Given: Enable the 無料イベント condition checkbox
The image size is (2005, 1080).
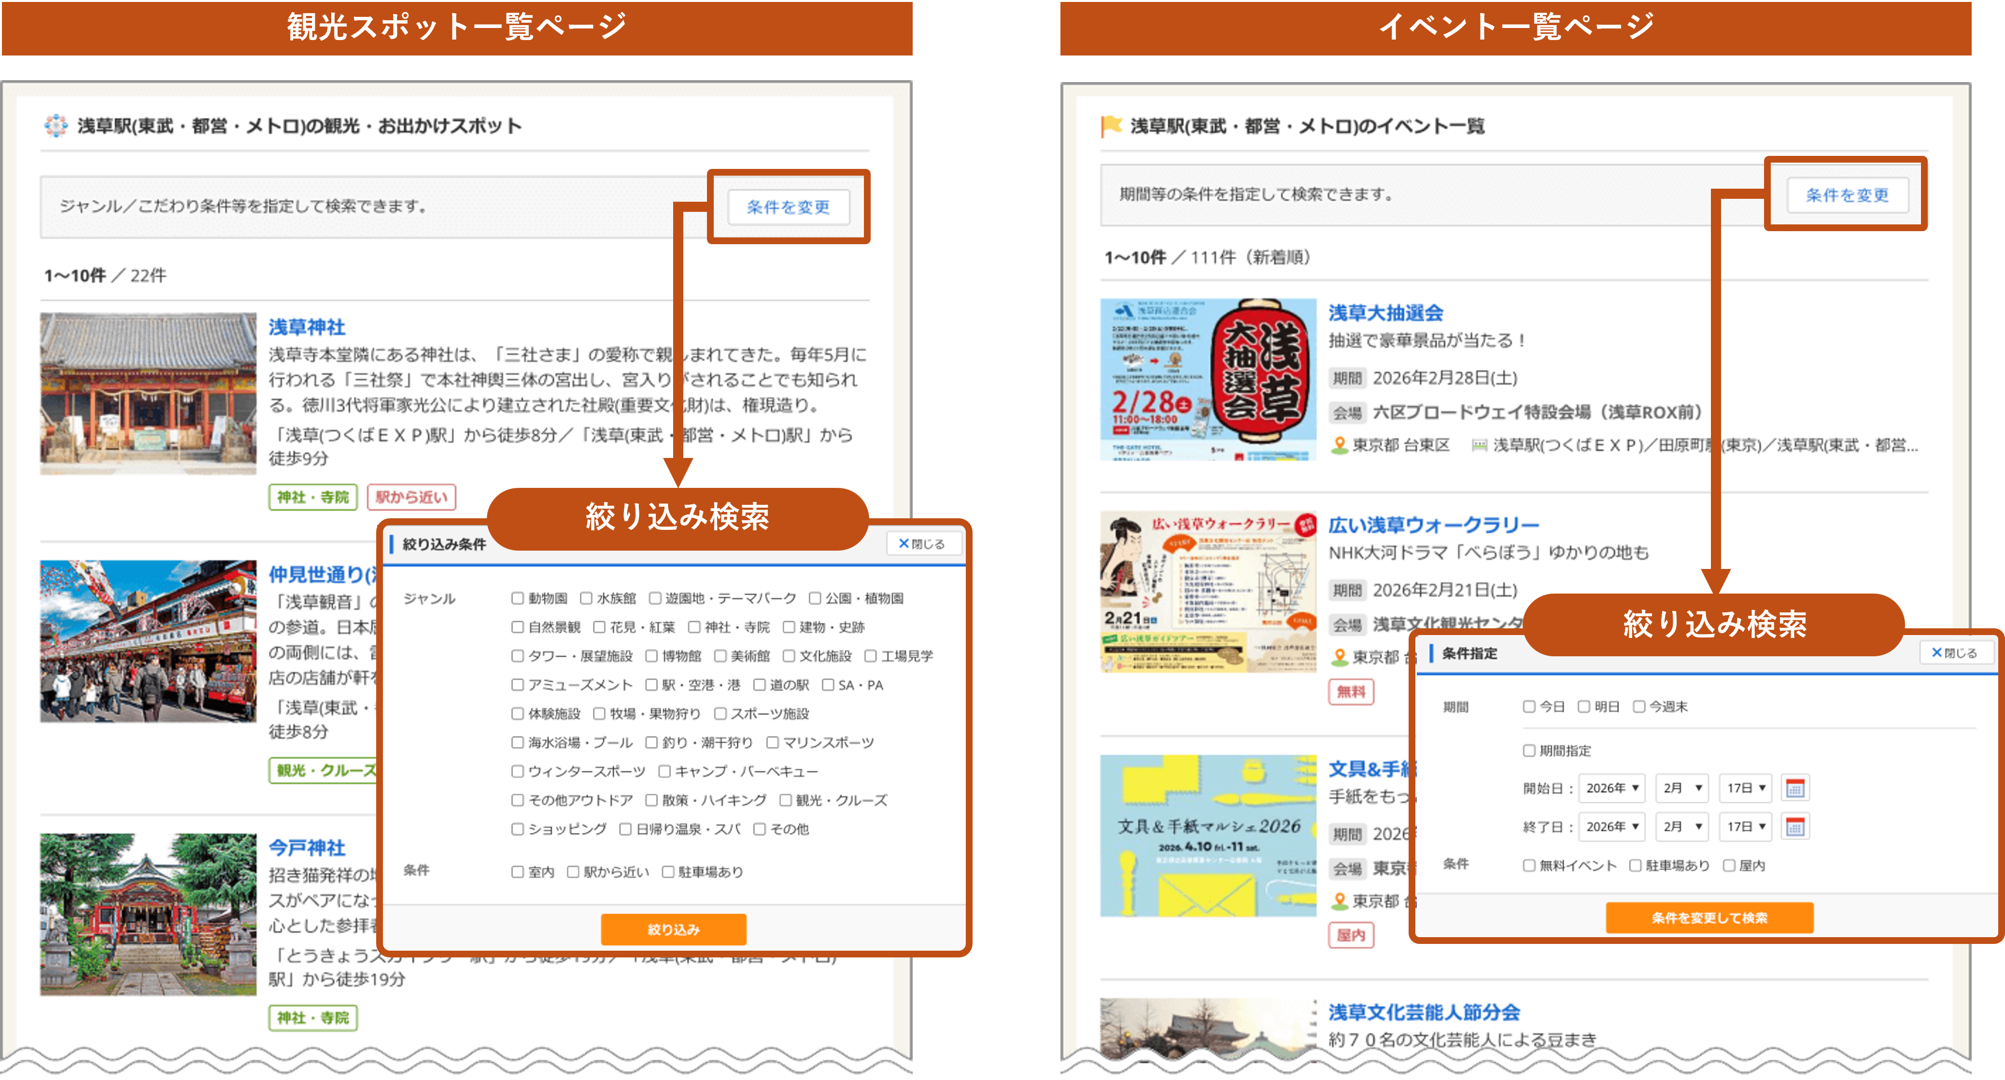Looking at the screenshot, I should [1529, 865].
